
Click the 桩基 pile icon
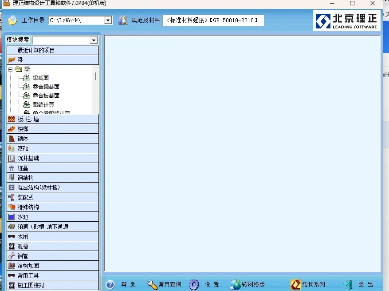tap(12, 168)
